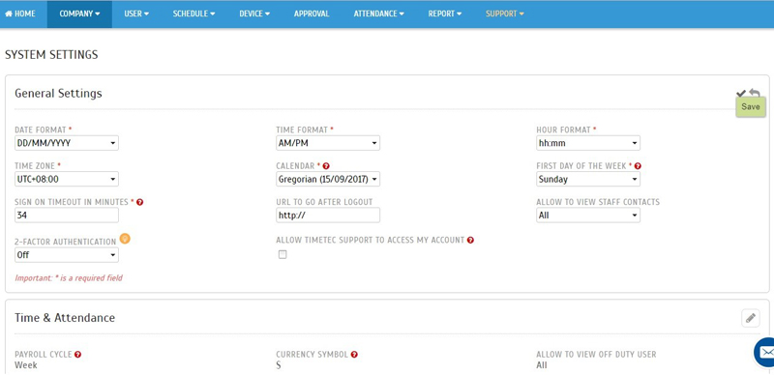This screenshot has width=774, height=375.
Task: Open the User menu
Action: (136, 14)
